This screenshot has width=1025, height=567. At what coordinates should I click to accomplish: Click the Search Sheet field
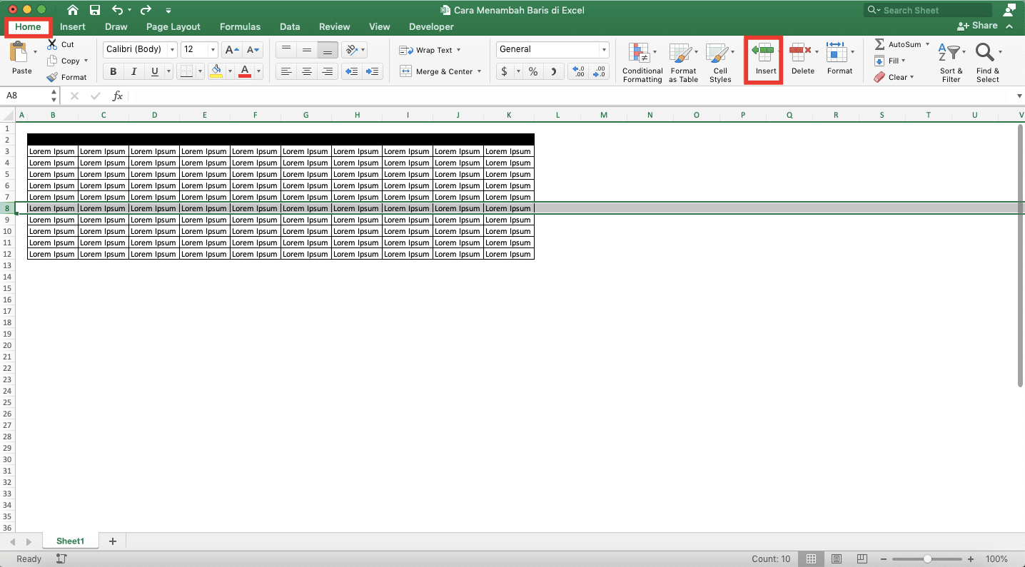tap(928, 10)
